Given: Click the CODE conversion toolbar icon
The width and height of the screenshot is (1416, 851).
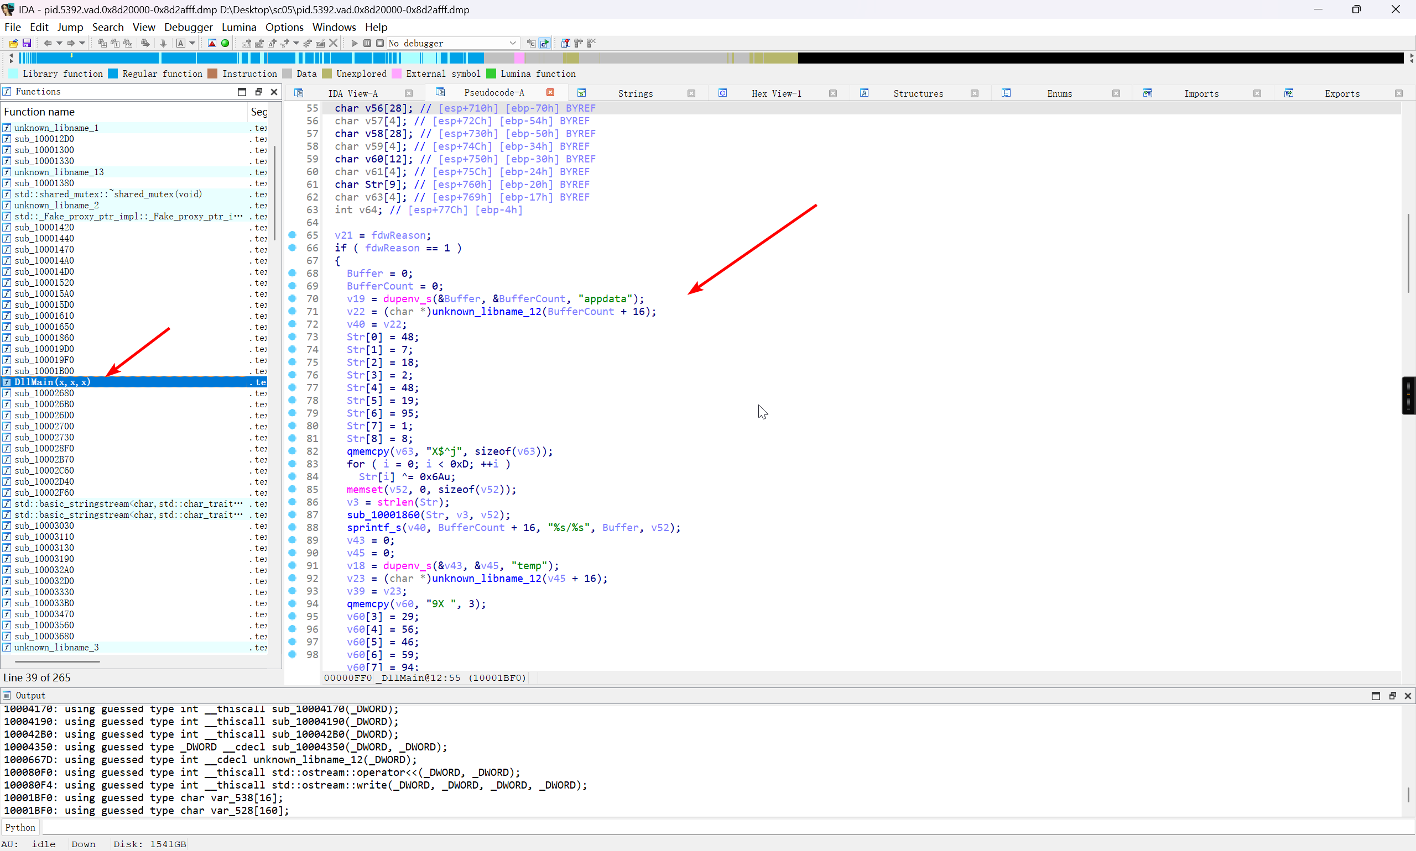Looking at the screenshot, I should tap(247, 43).
